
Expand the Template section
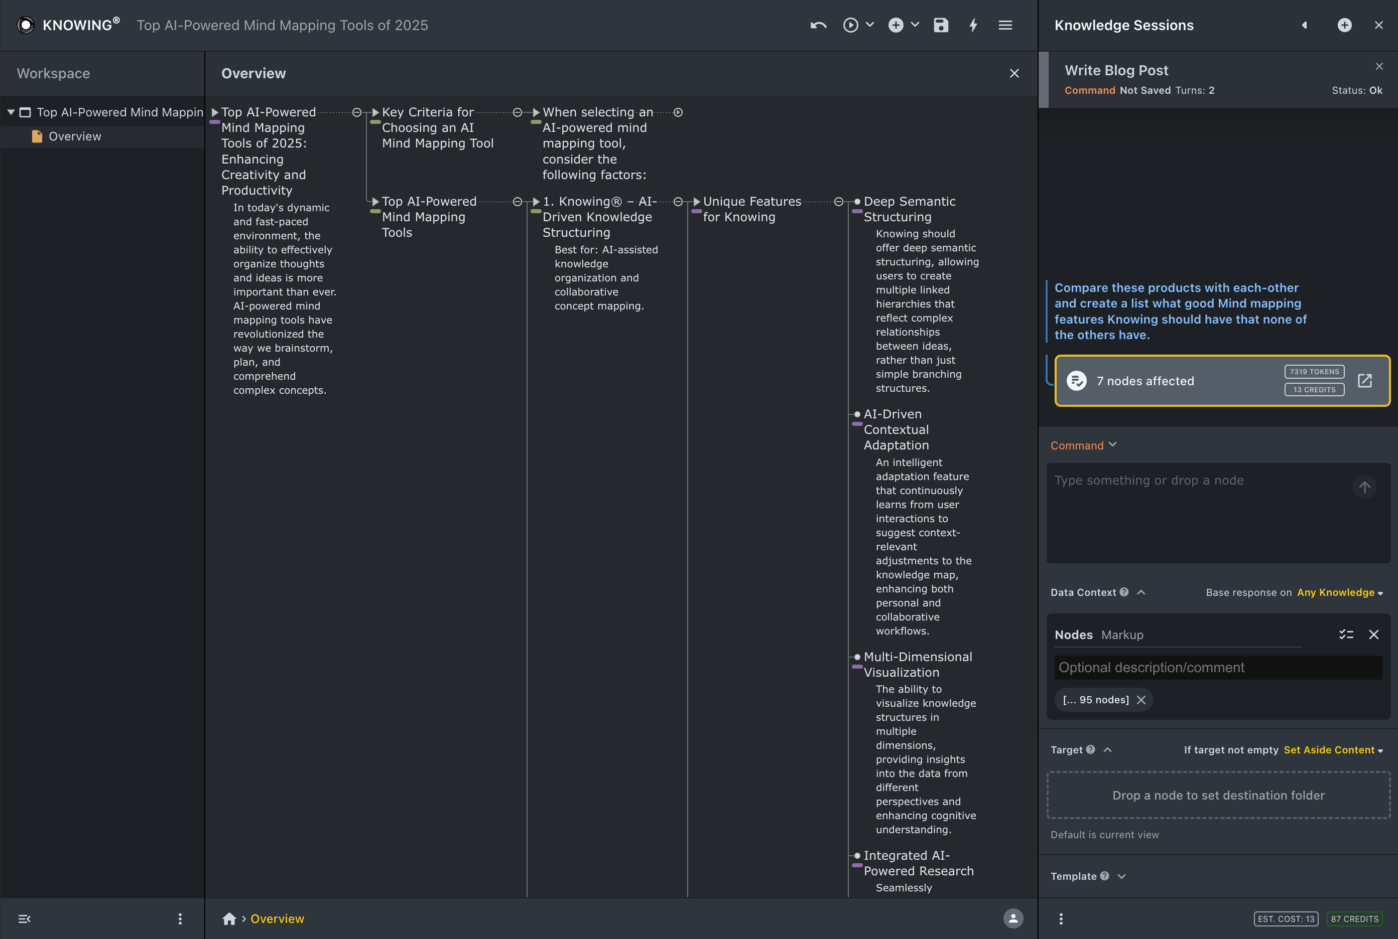(x=1122, y=876)
